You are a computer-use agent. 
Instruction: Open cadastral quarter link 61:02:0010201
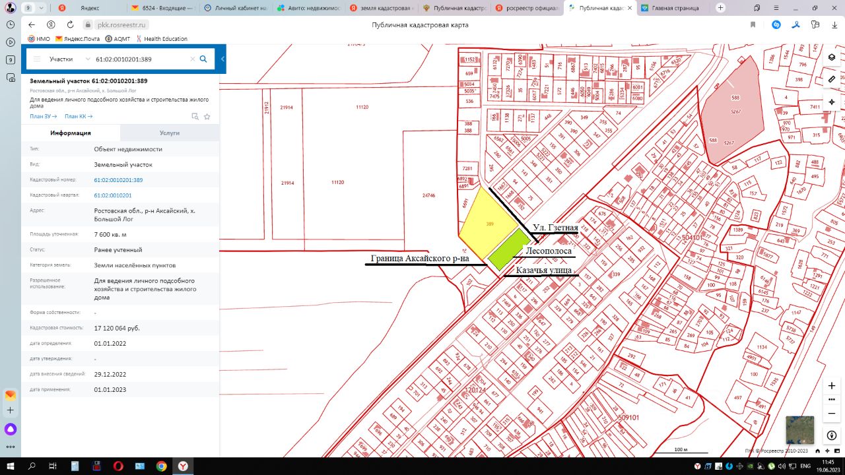113,195
